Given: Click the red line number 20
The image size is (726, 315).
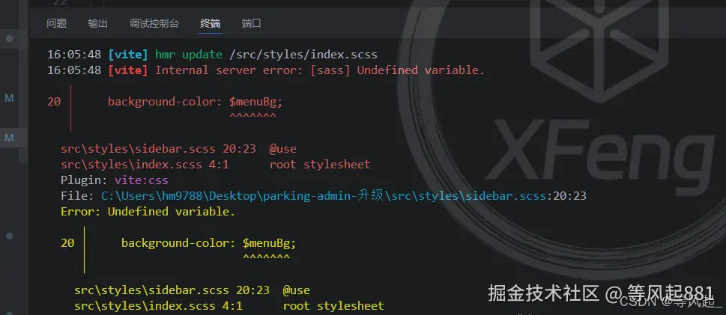Looking at the screenshot, I should pyautogui.click(x=54, y=102).
